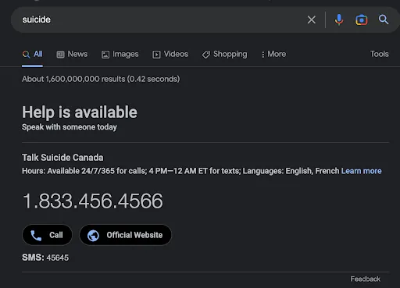Switch to the News tab
The image size is (400, 288).
pyautogui.click(x=72, y=54)
